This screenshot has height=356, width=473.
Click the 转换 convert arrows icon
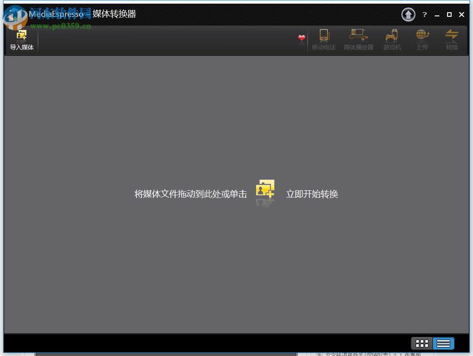(x=452, y=34)
